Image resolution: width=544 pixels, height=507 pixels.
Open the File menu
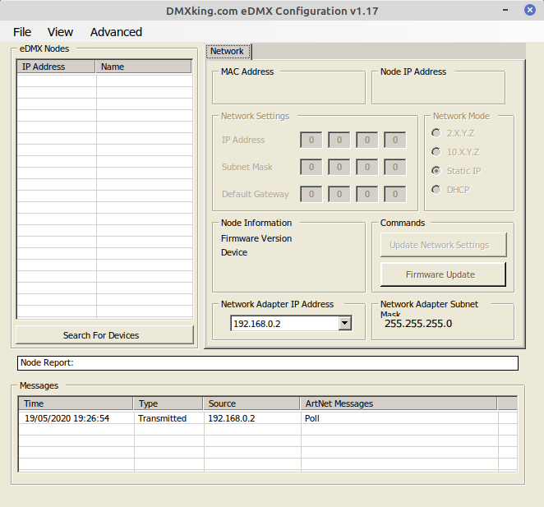[22, 32]
